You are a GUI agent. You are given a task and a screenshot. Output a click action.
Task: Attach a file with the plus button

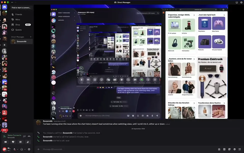point(38,149)
